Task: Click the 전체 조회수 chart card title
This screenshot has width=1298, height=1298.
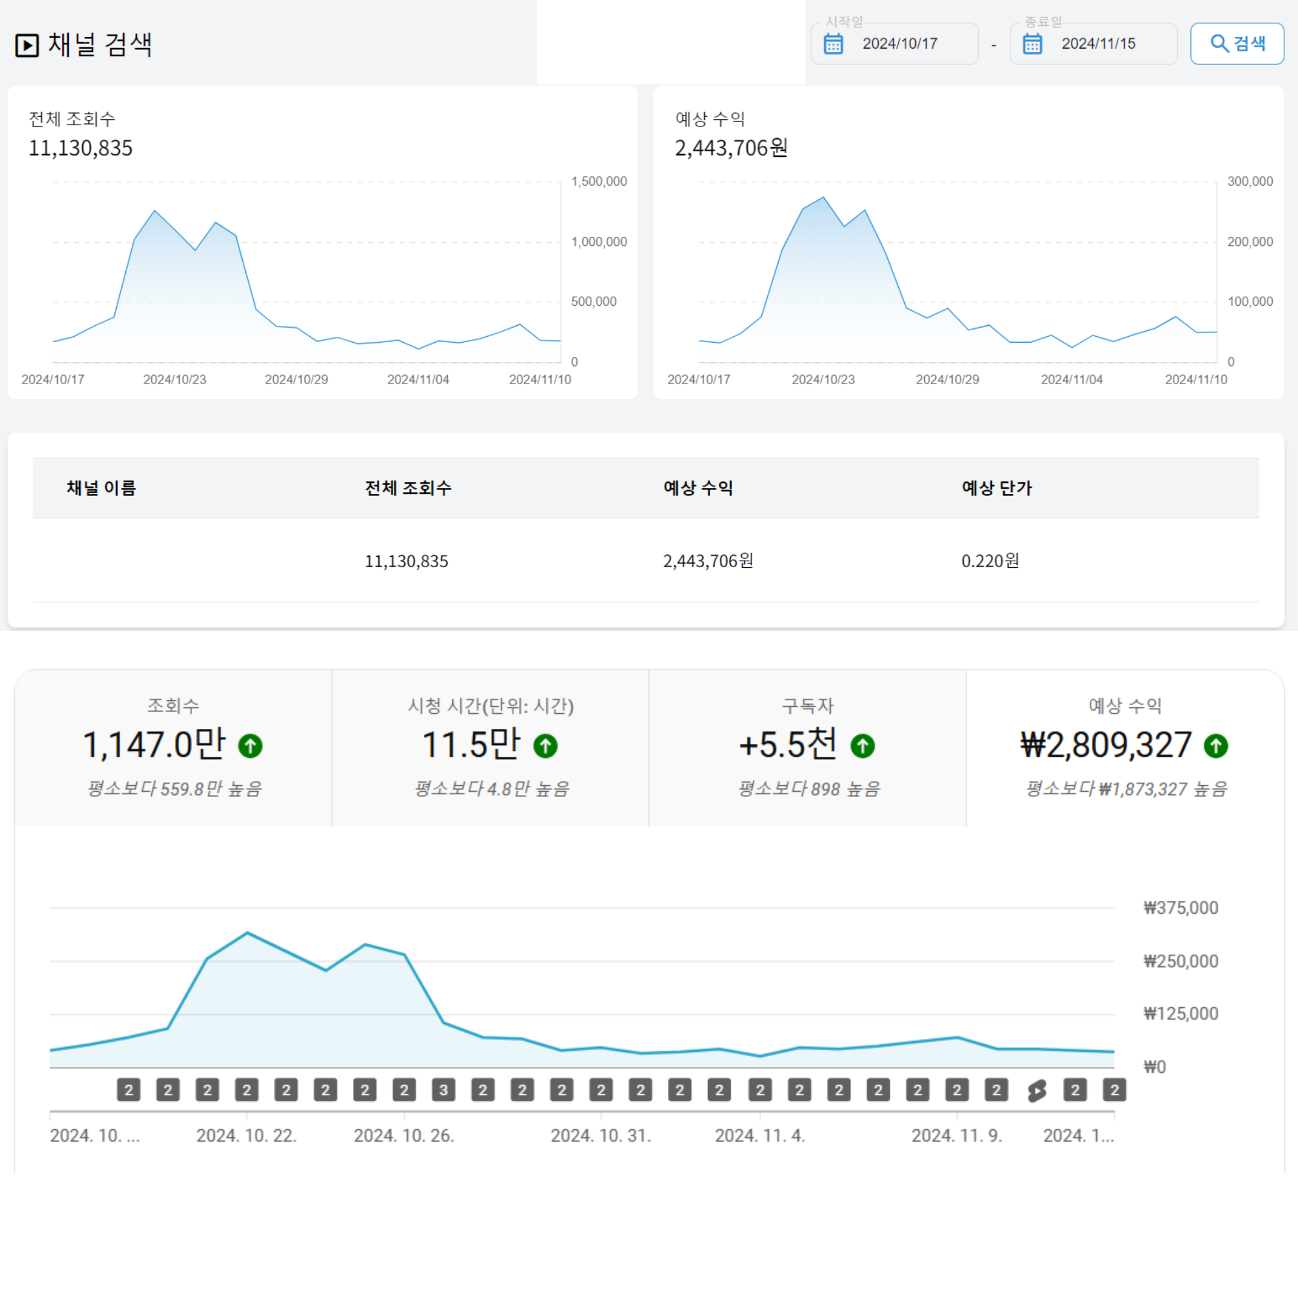Action: (x=72, y=119)
